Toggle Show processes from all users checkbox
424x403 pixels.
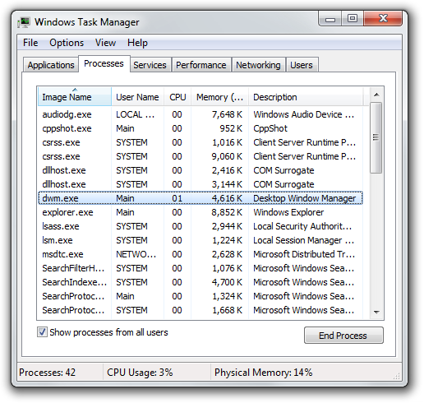pyautogui.click(x=42, y=332)
